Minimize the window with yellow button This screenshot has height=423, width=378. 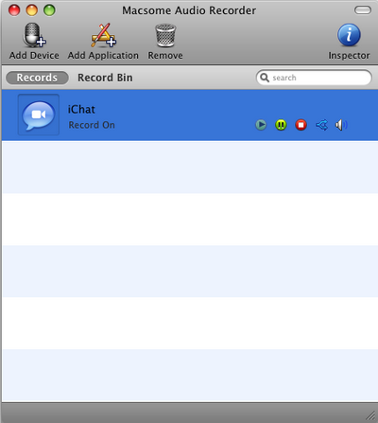[32, 10]
